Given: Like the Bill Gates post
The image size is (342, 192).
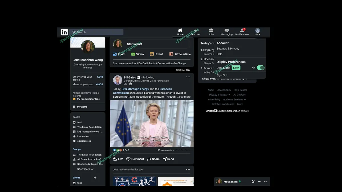Looking at the screenshot, I should (x=118, y=159).
